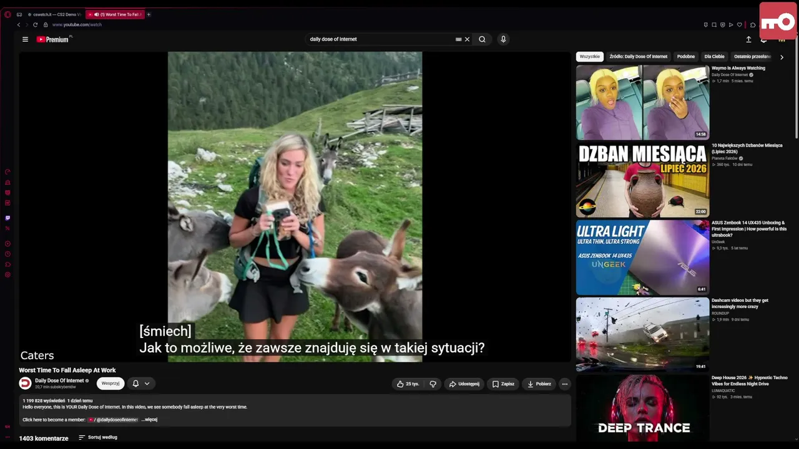The image size is (799, 449).
Task: Select the Worst Time To Fall browser tab
Action: (x=115, y=14)
